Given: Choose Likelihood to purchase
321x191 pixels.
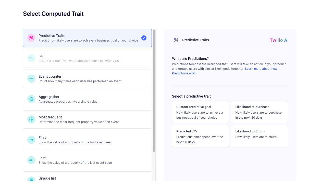Looking at the screenshot, I should (259, 112).
